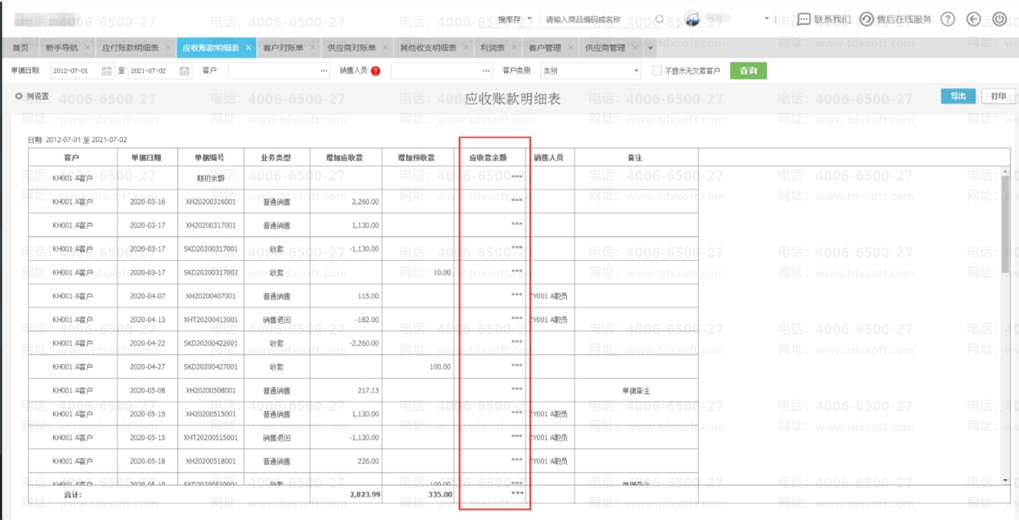Switch to the 利润表 tab

point(492,48)
